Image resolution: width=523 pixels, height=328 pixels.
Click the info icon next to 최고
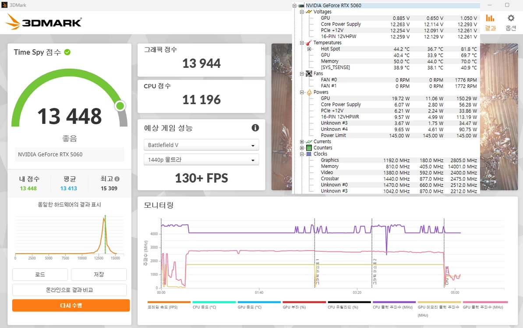(117, 179)
